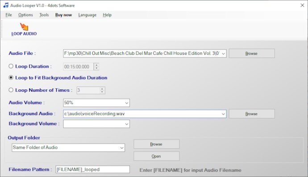Choose the Loop Number of Times option
The height and width of the screenshot is (177, 308).
click(11, 90)
